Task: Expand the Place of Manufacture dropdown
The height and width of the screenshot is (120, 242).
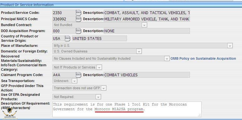Action: [x=230, y=46]
